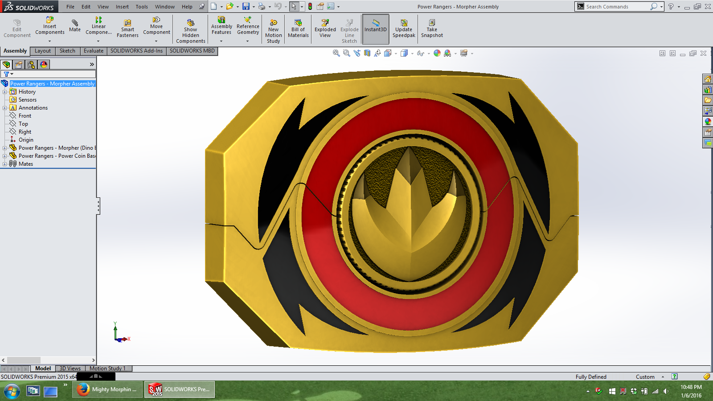
Task: Open the 3D Views tab
Action: coord(70,368)
